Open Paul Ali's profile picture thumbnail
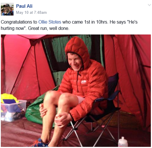 (7, 9)
